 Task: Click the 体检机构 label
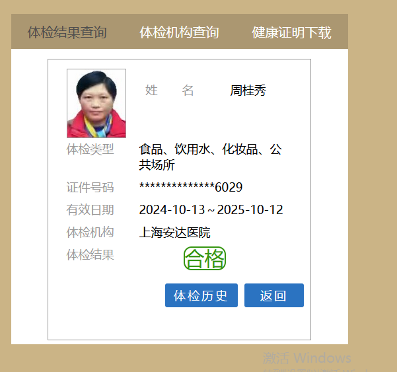[x=90, y=232]
